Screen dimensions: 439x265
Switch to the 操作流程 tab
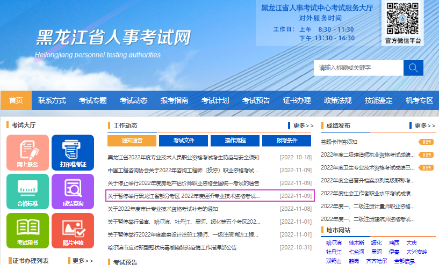pyautogui.click(x=235, y=141)
